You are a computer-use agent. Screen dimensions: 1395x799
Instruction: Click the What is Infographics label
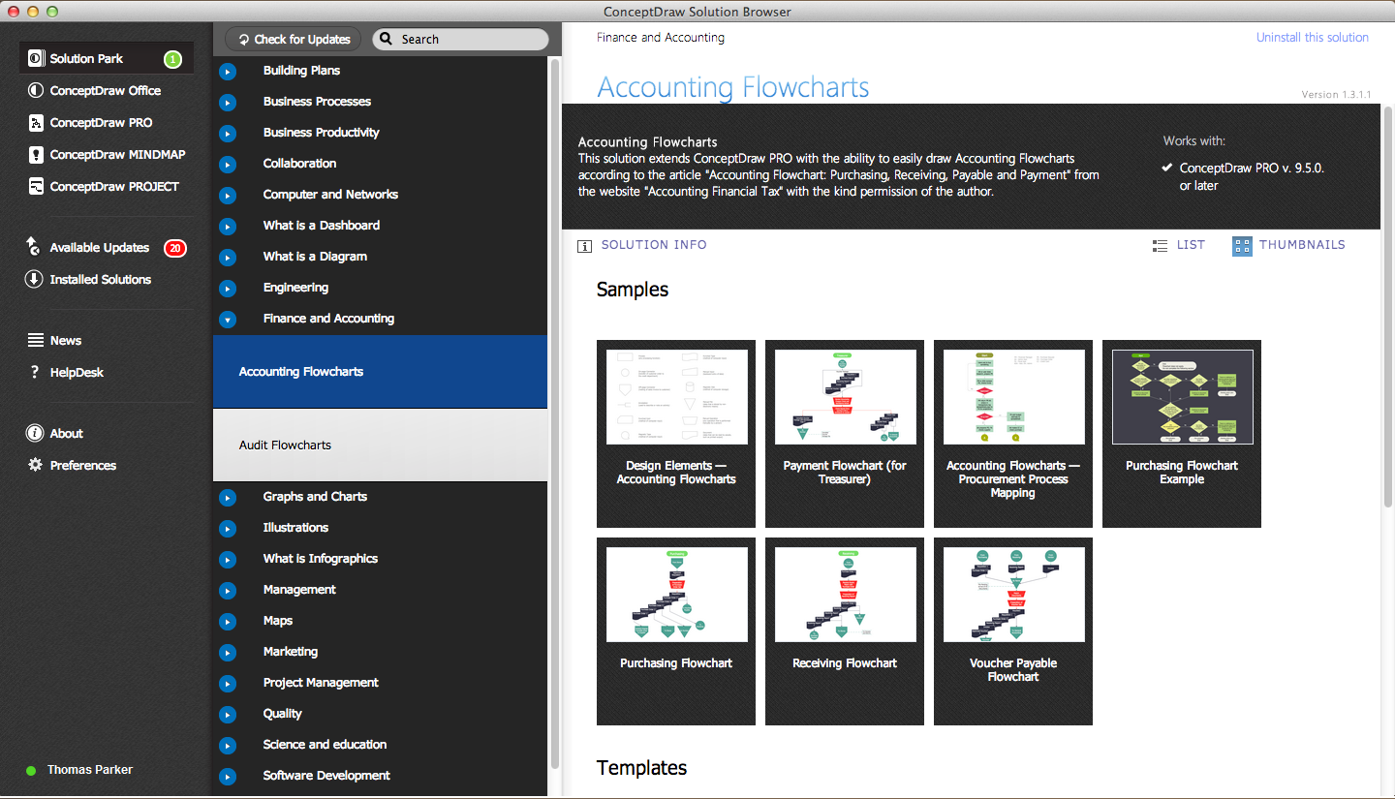point(321,559)
